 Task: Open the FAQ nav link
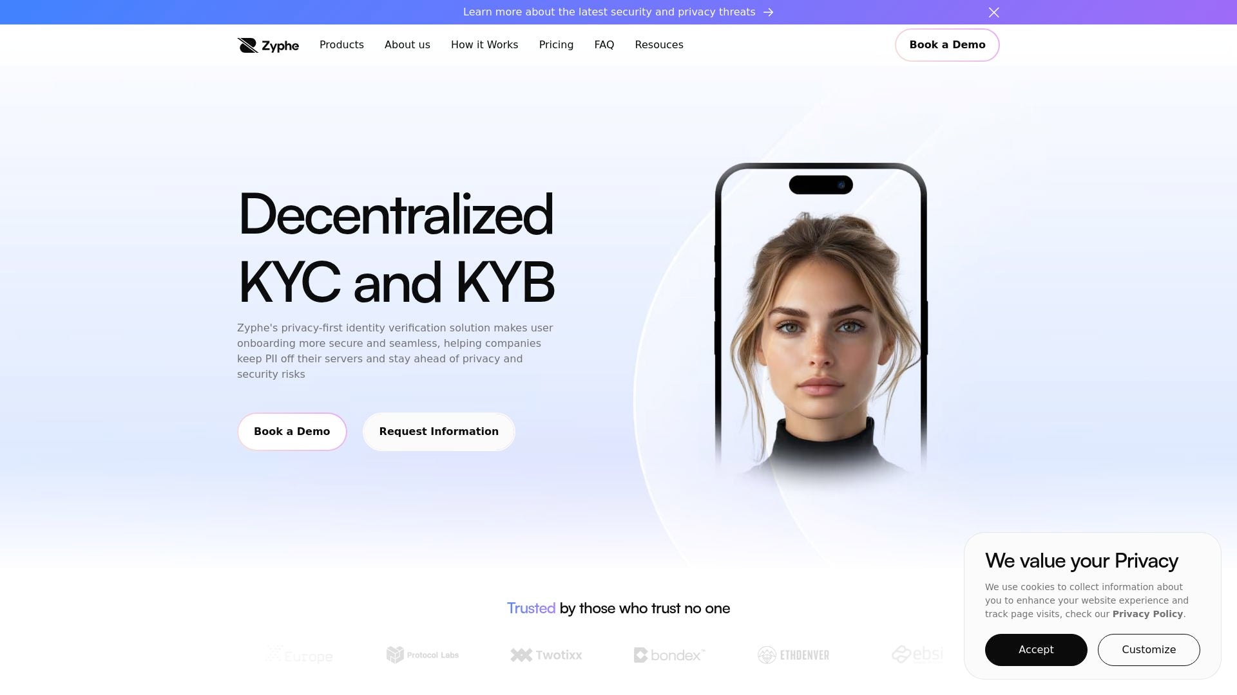(604, 45)
